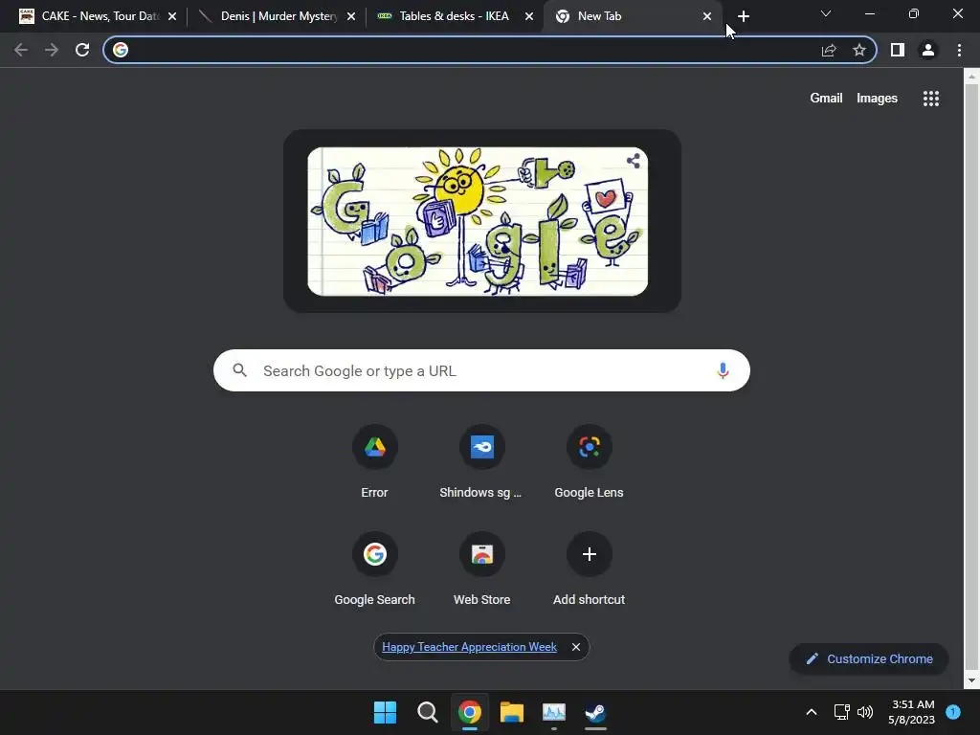Share this page via share icon
980x735 pixels.
[829, 50]
